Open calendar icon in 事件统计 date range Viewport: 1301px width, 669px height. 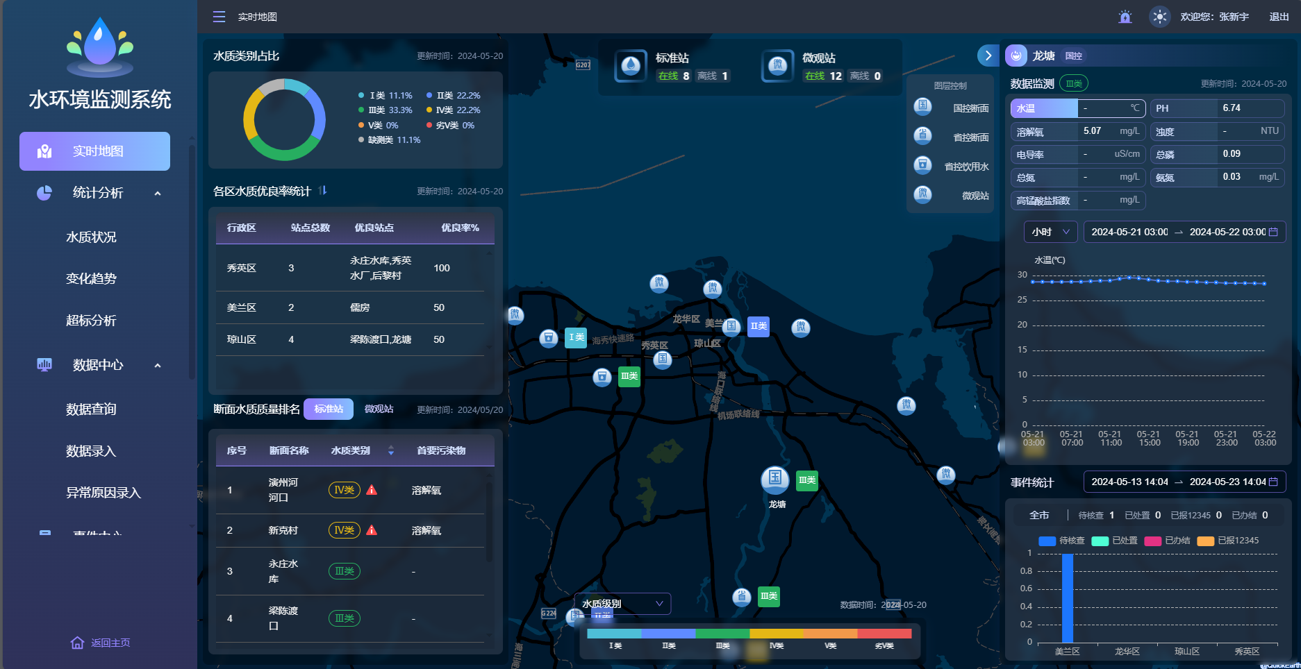point(1273,482)
